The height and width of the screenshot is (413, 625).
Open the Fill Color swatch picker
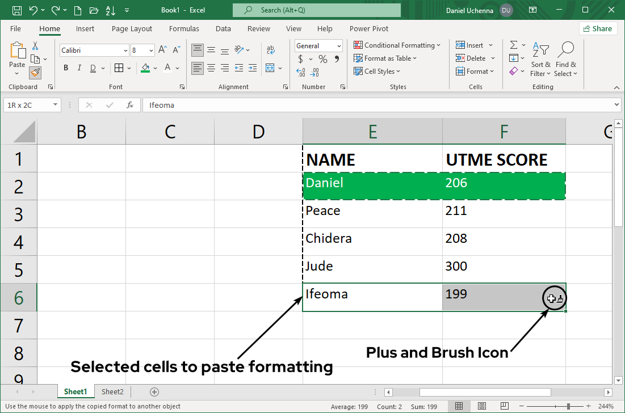(x=155, y=68)
